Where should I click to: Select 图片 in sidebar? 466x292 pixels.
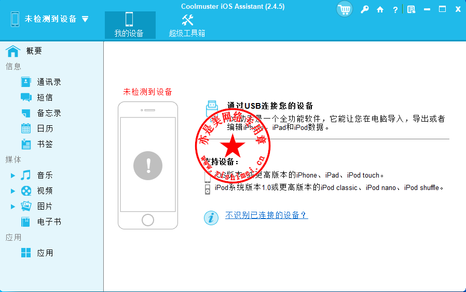pos(45,206)
